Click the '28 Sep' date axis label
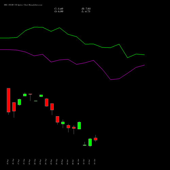The image size is (170, 170). point(56,162)
